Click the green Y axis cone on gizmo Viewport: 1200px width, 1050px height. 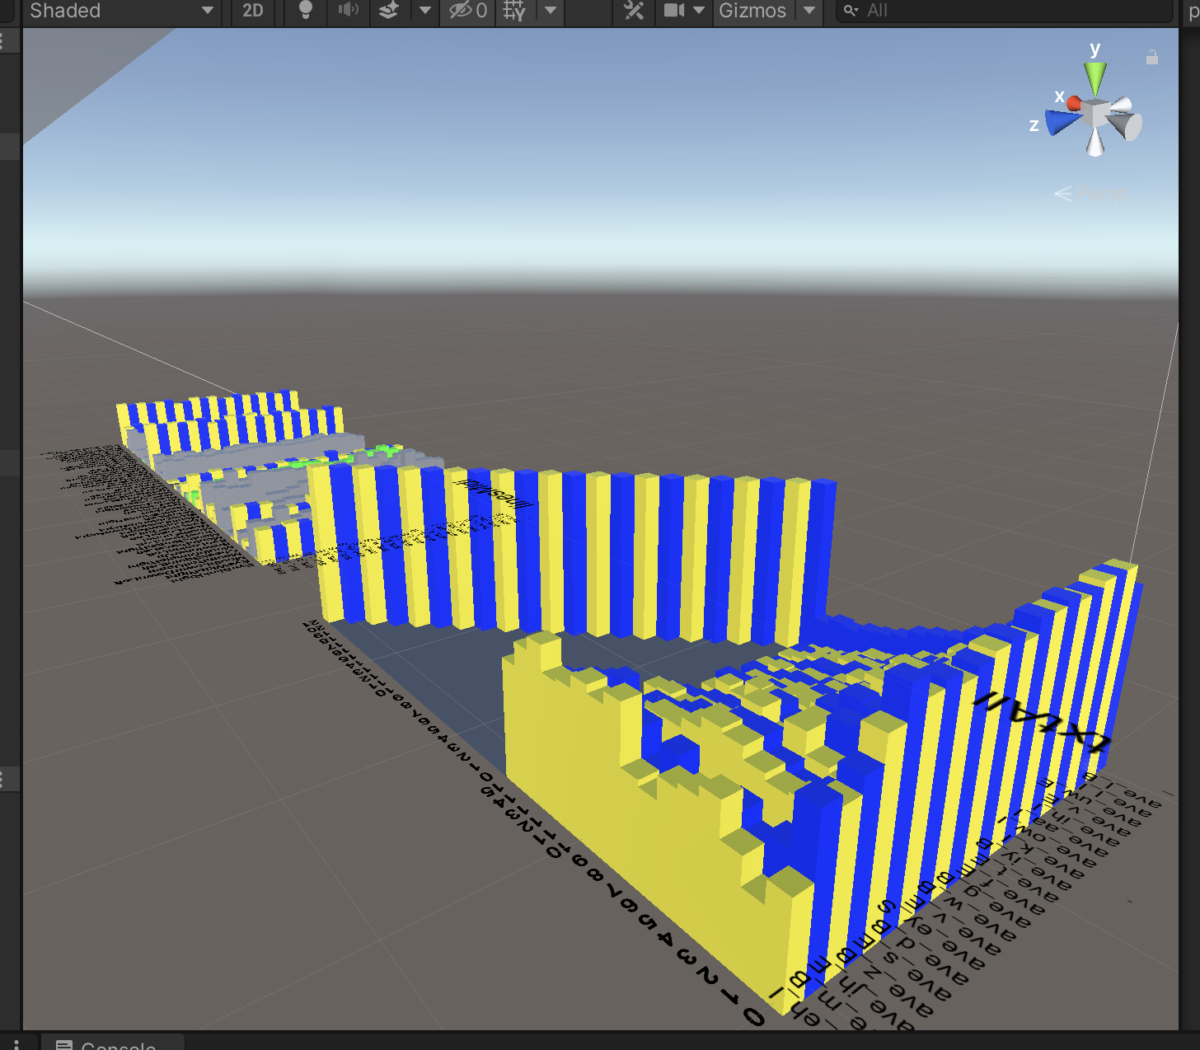(x=1095, y=77)
